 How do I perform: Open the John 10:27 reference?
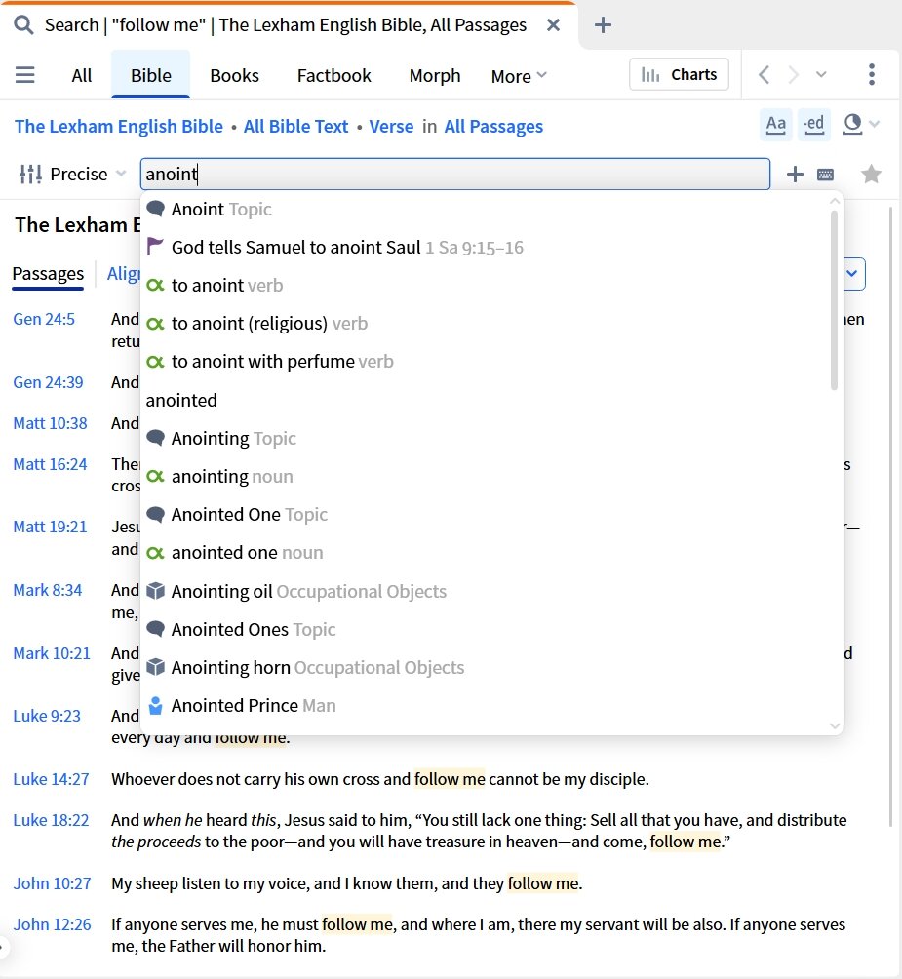(x=53, y=883)
